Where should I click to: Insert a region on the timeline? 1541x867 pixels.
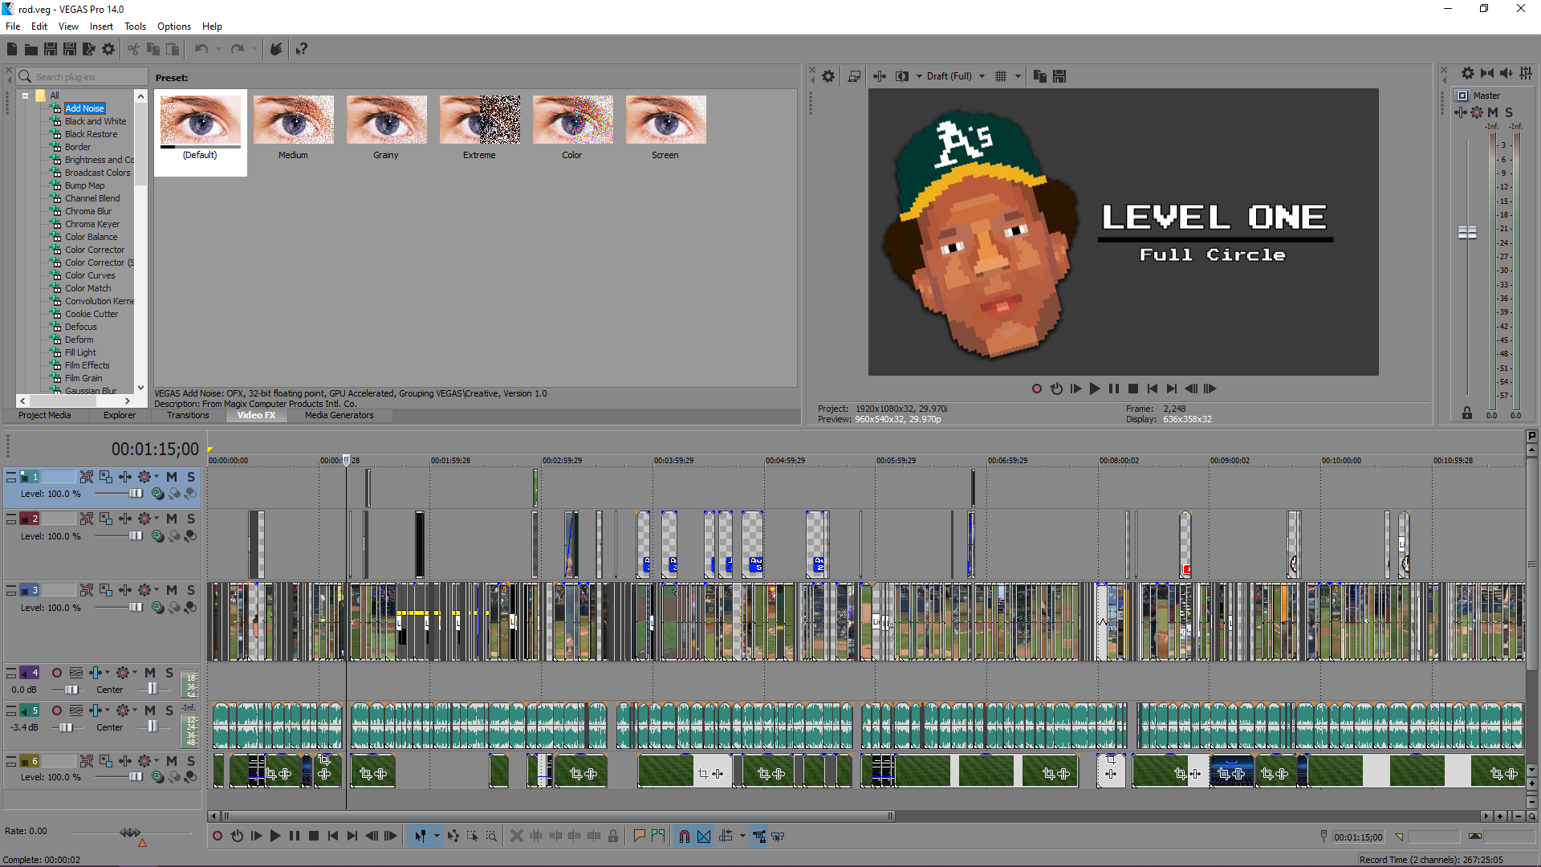coord(659,836)
